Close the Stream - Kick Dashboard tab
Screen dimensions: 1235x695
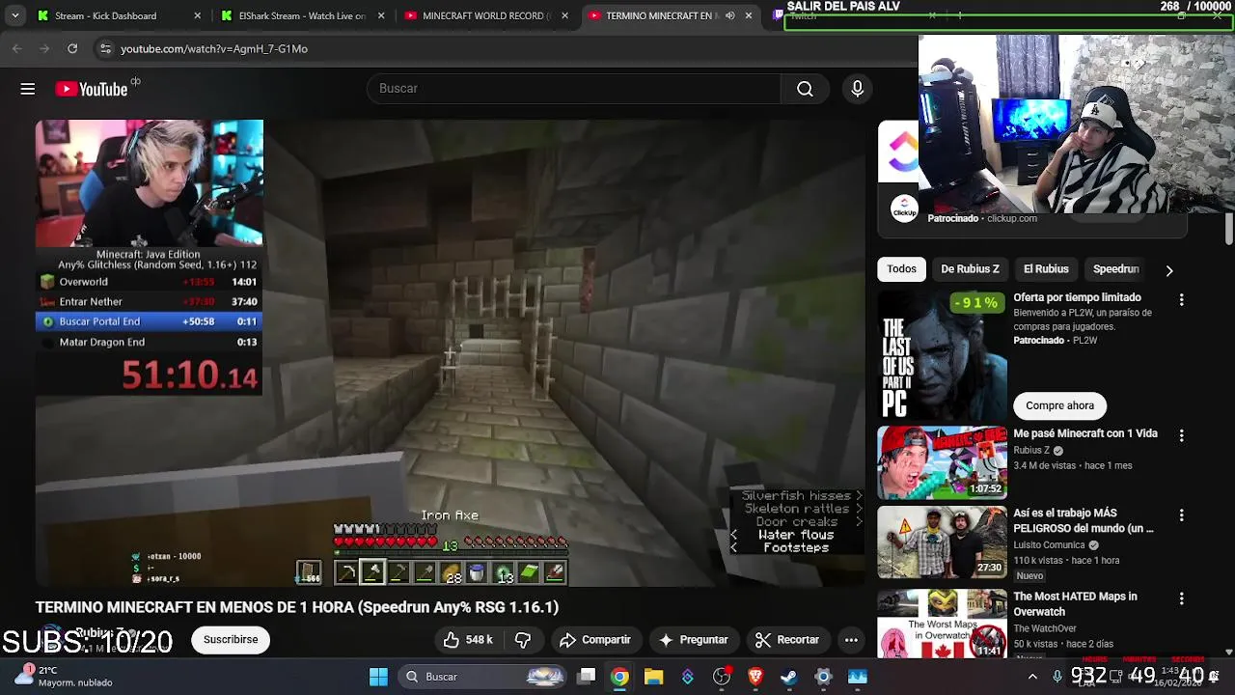[198, 15]
